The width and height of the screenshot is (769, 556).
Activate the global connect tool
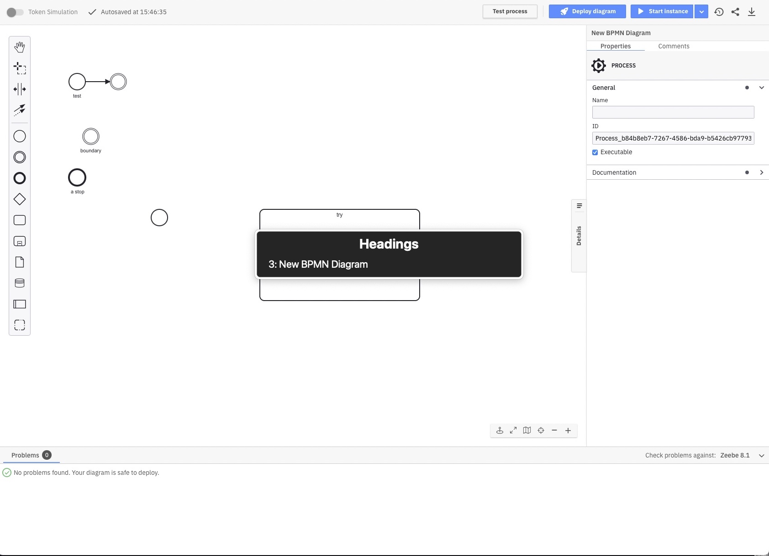coord(20,110)
